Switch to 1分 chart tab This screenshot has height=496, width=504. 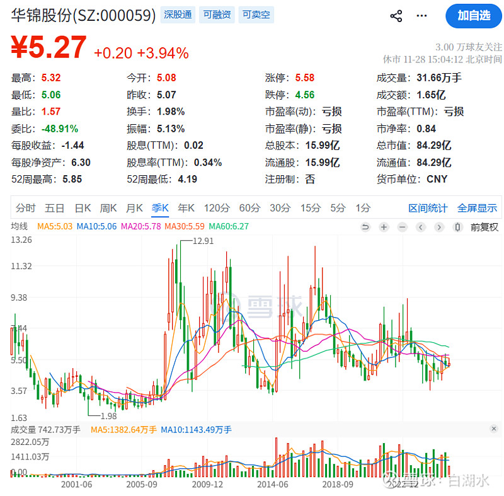pyautogui.click(x=363, y=208)
